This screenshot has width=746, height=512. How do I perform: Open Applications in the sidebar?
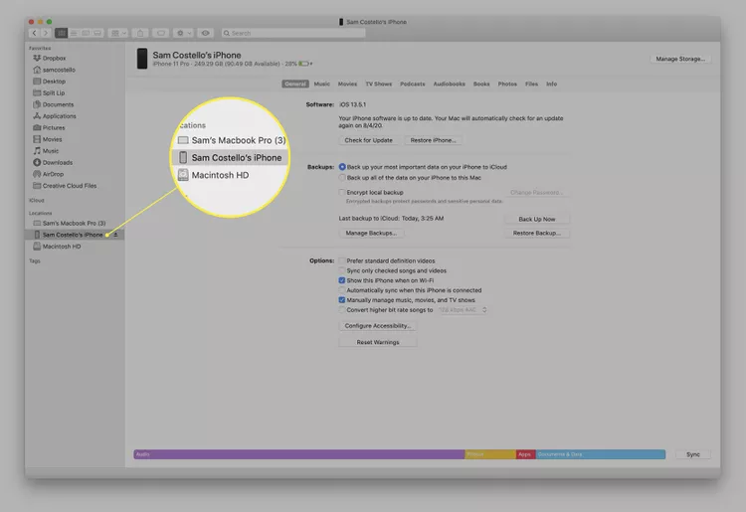coord(55,116)
